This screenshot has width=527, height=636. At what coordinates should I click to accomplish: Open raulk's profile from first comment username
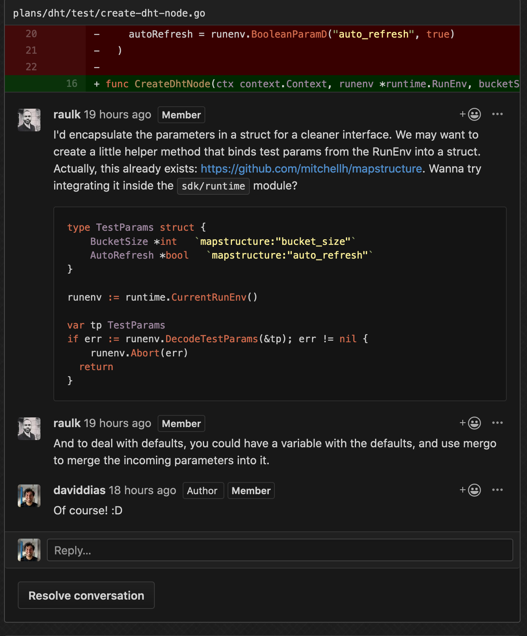point(67,115)
